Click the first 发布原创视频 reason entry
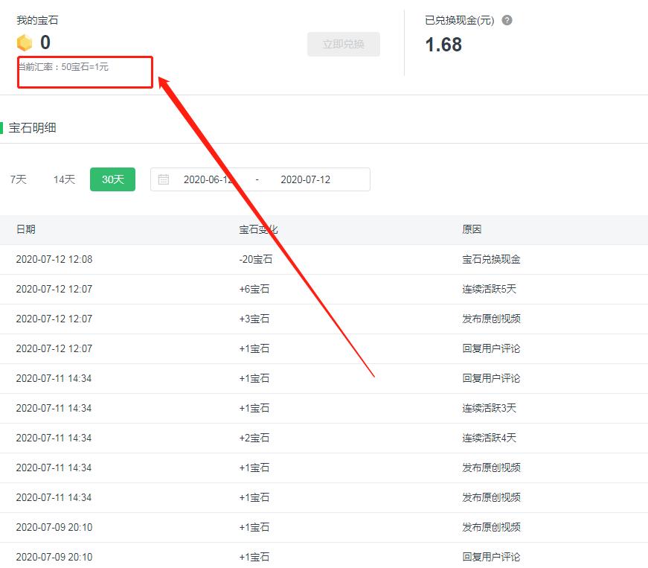648x568 pixels. coord(487,319)
